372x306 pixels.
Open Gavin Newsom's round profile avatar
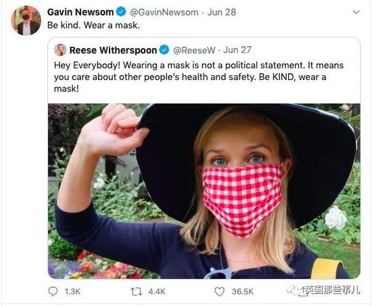(x=26, y=20)
